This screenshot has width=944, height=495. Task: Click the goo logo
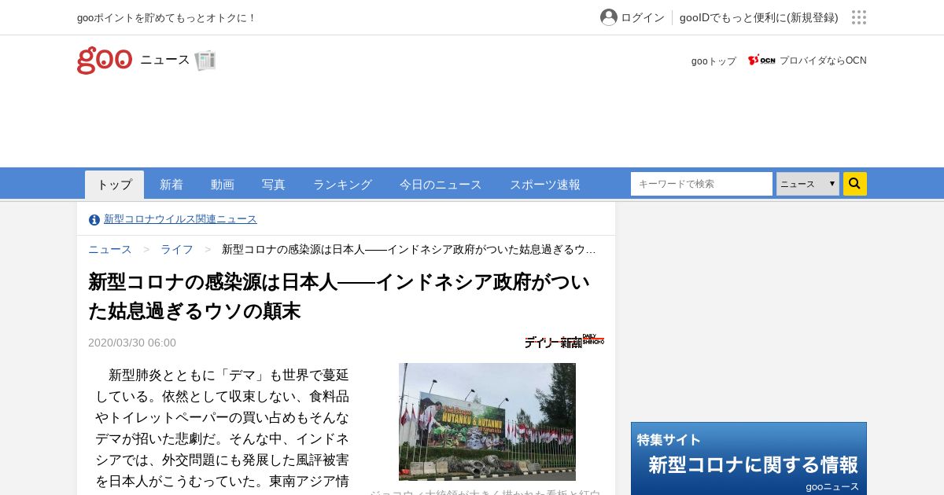105,60
